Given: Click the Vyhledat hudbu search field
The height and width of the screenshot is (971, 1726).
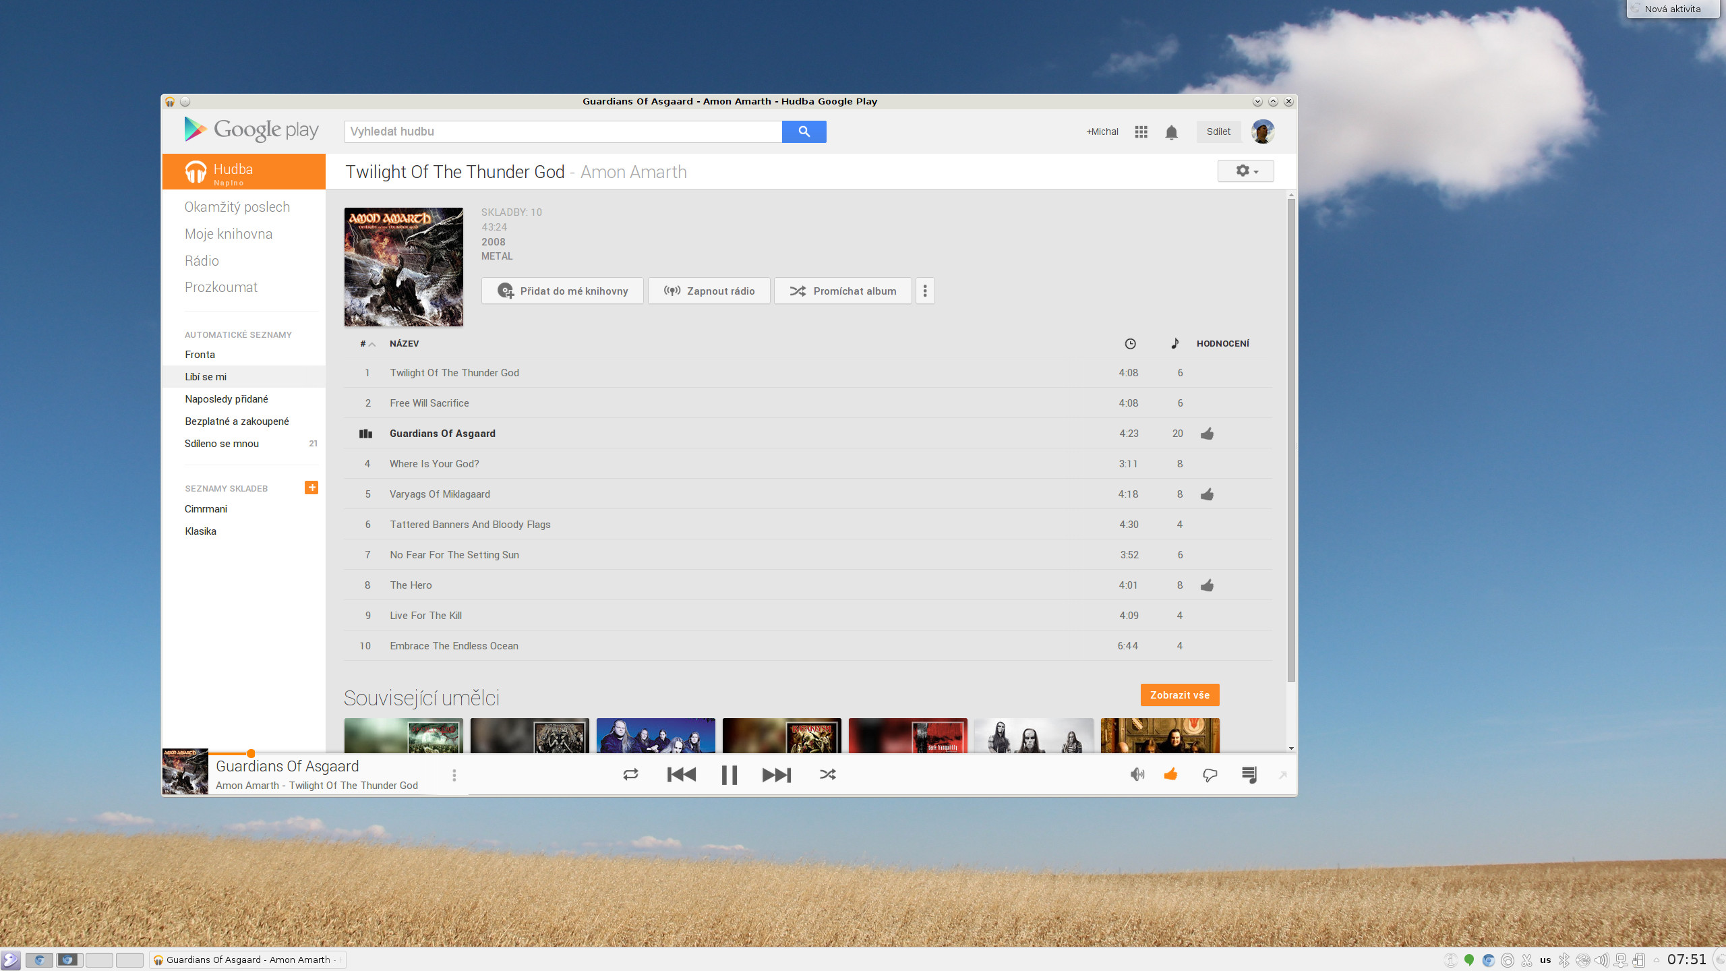Looking at the screenshot, I should click(x=563, y=131).
